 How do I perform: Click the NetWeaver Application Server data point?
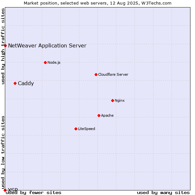[x=5, y=45]
